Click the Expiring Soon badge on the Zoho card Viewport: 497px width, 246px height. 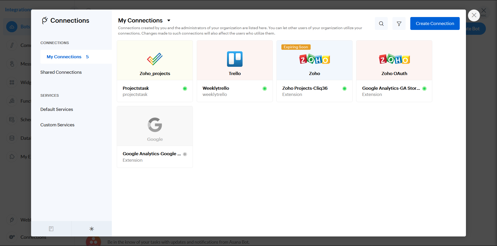coord(296,47)
